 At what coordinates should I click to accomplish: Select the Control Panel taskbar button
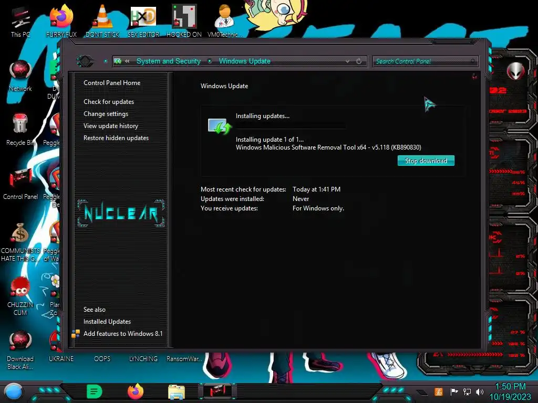pos(218,391)
